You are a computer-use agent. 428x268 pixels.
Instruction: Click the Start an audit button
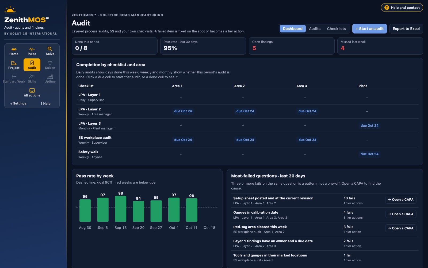point(369,29)
